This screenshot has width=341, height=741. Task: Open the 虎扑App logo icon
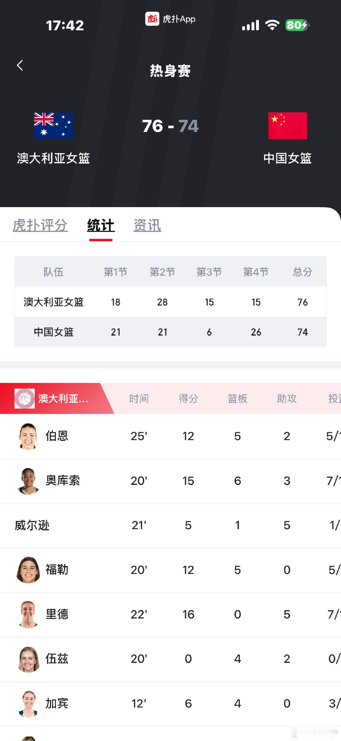152,19
